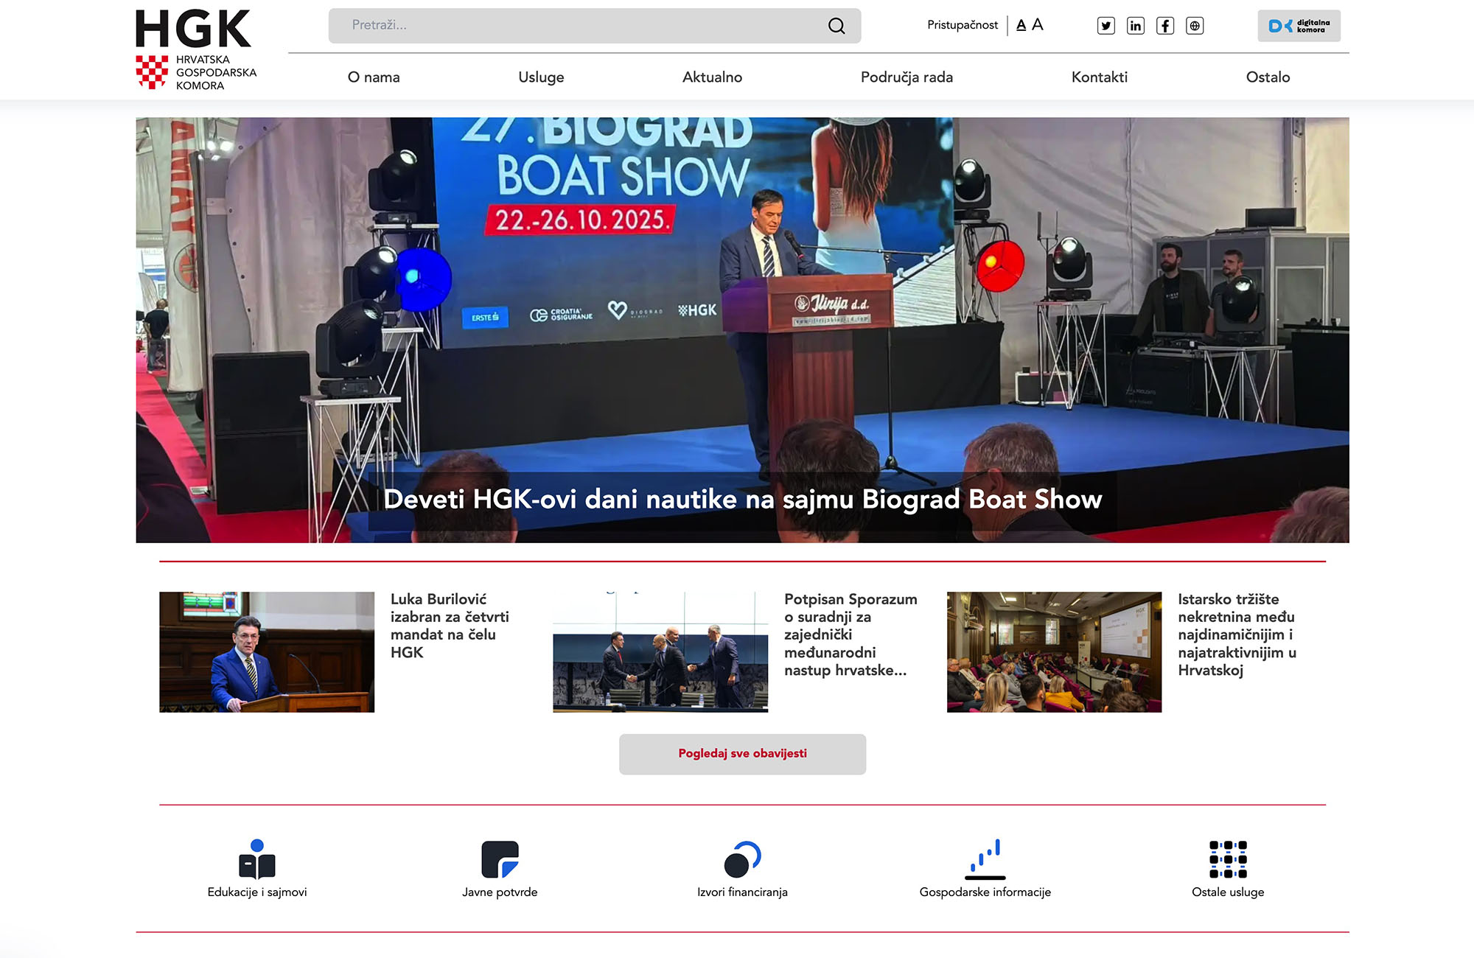The image size is (1474, 958).
Task: Open Javne potvrde service icon
Action: [x=500, y=859]
